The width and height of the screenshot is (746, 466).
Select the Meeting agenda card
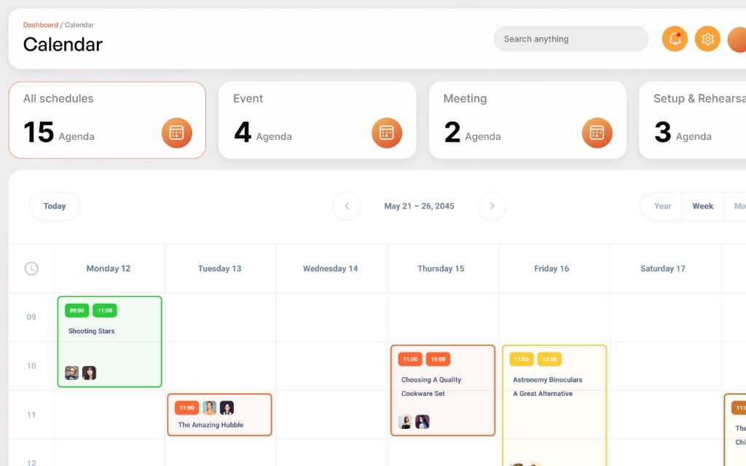527,120
